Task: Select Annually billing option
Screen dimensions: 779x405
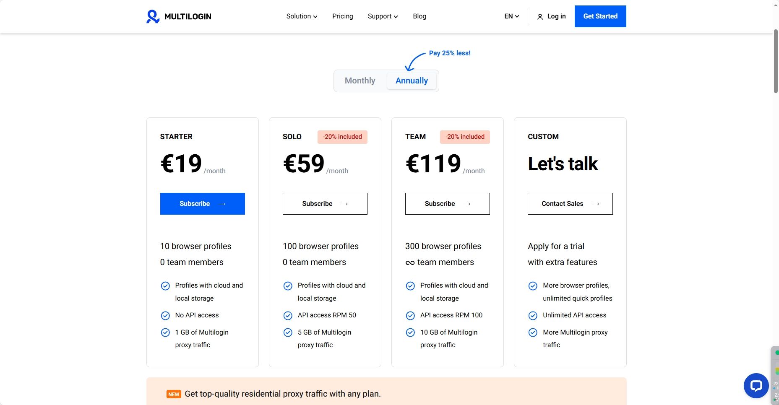Action: pyautogui.click(x=412, y=80)
